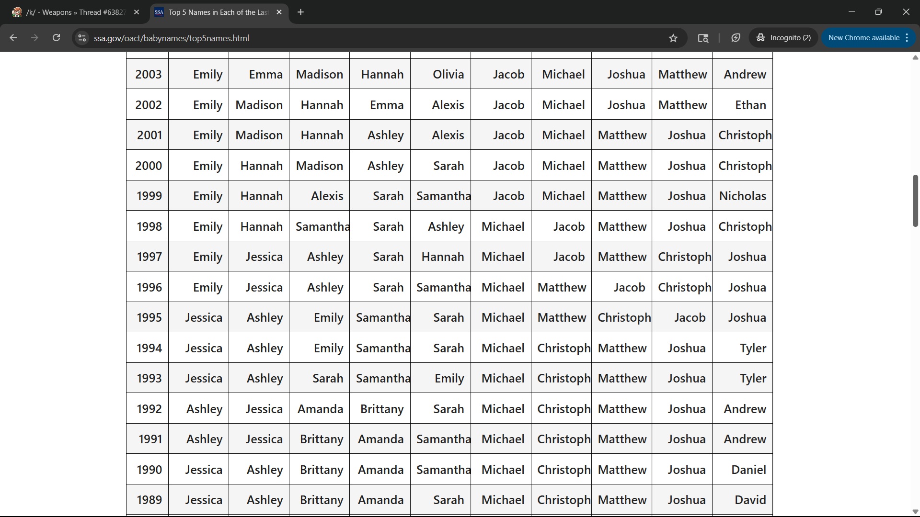Open a new tab with plus icon
The height and width of the screenshot is (517, 920).
(300, 12)
